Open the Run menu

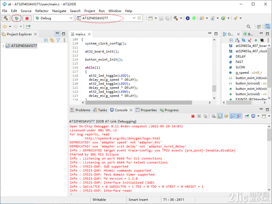[x=102, y=11]
